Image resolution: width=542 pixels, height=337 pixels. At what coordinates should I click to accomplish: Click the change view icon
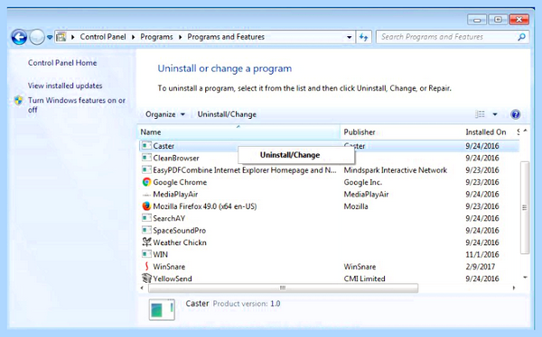point(480,114)
